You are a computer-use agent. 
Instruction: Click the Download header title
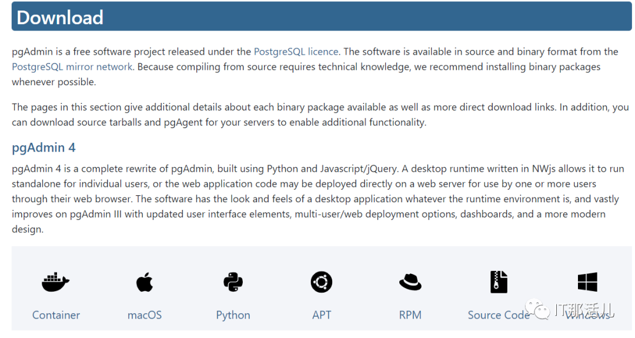point(60,17)
